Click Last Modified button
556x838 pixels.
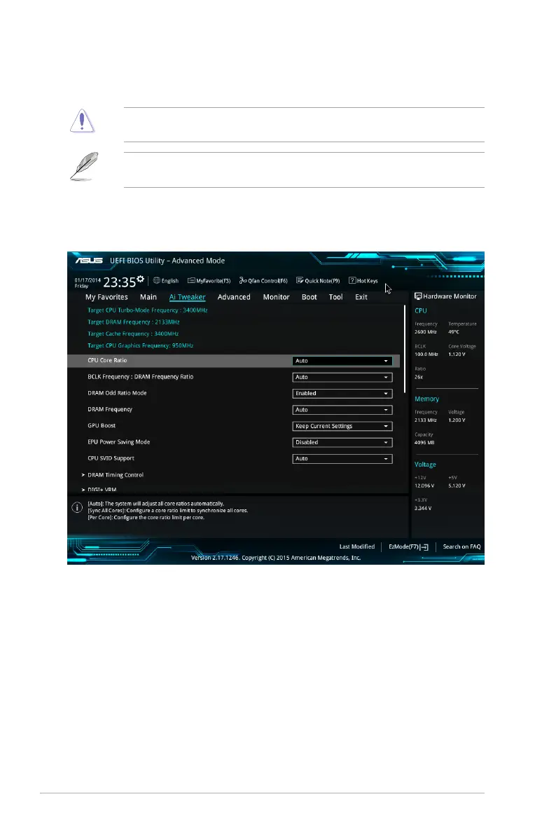[x=357, y=547]
